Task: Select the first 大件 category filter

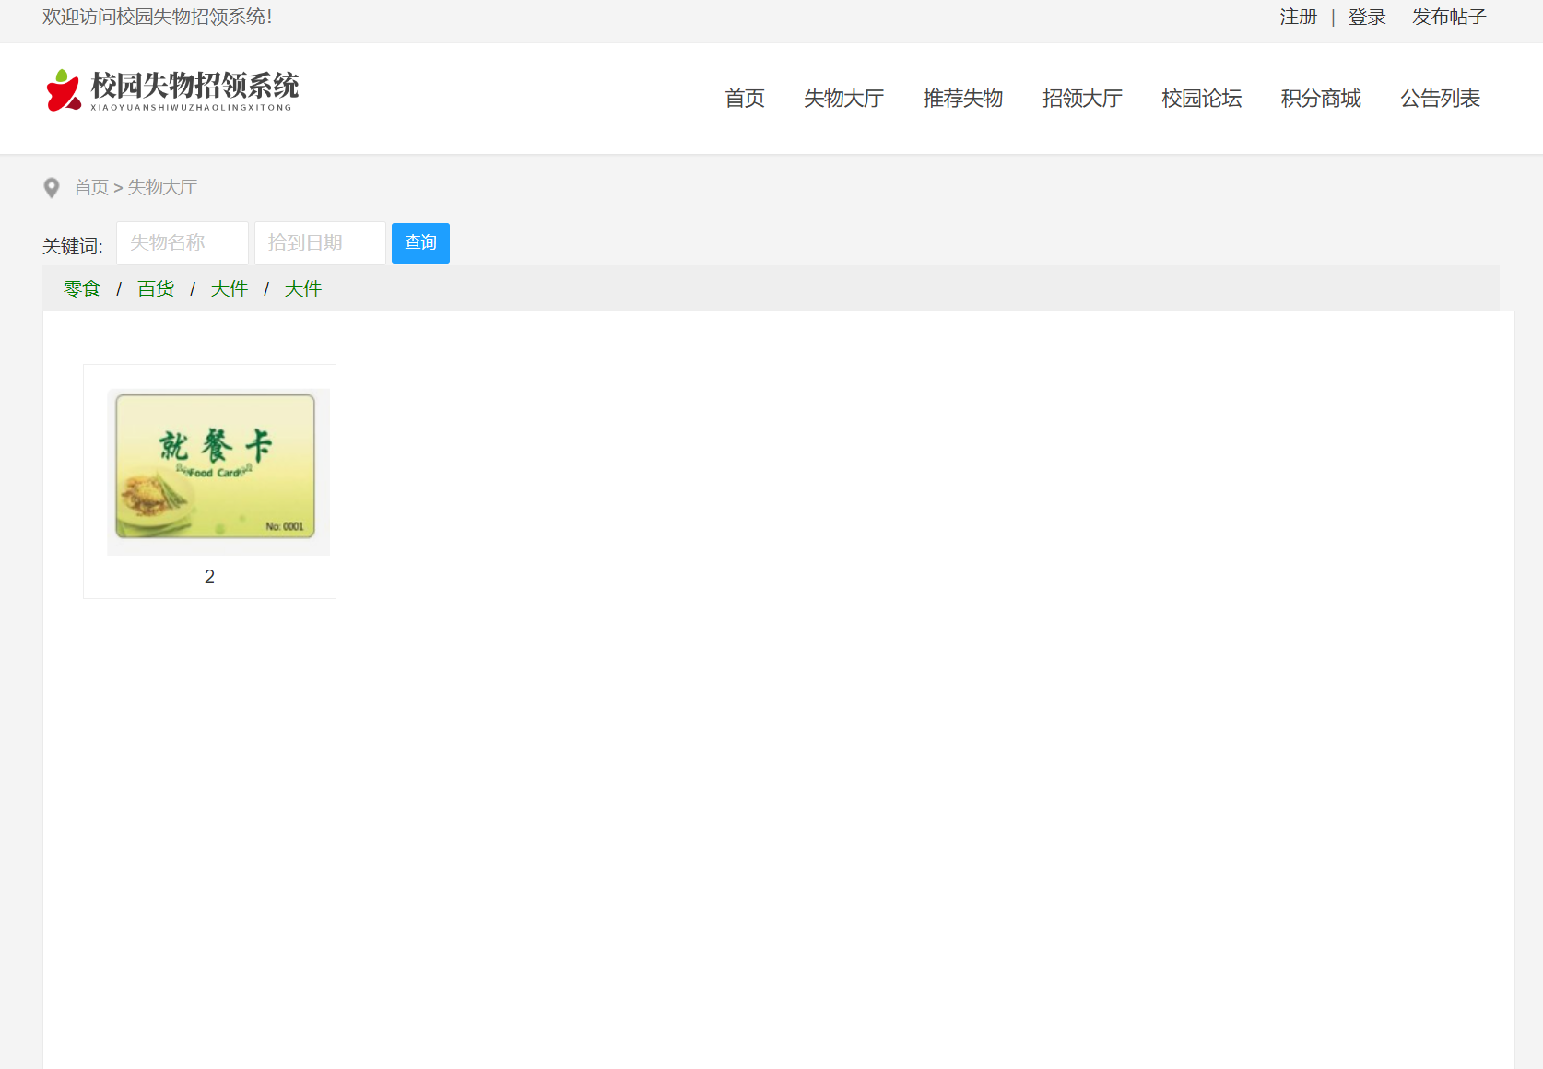Action: tap(230, 288)
